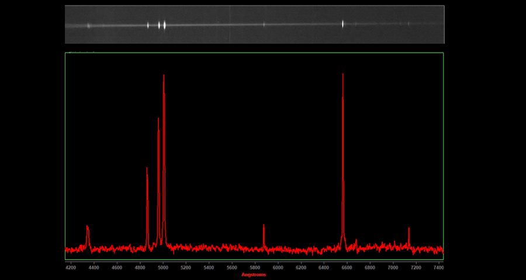
Task: Click the 6600 tick label on axis
Action: [x=347, y=268]
